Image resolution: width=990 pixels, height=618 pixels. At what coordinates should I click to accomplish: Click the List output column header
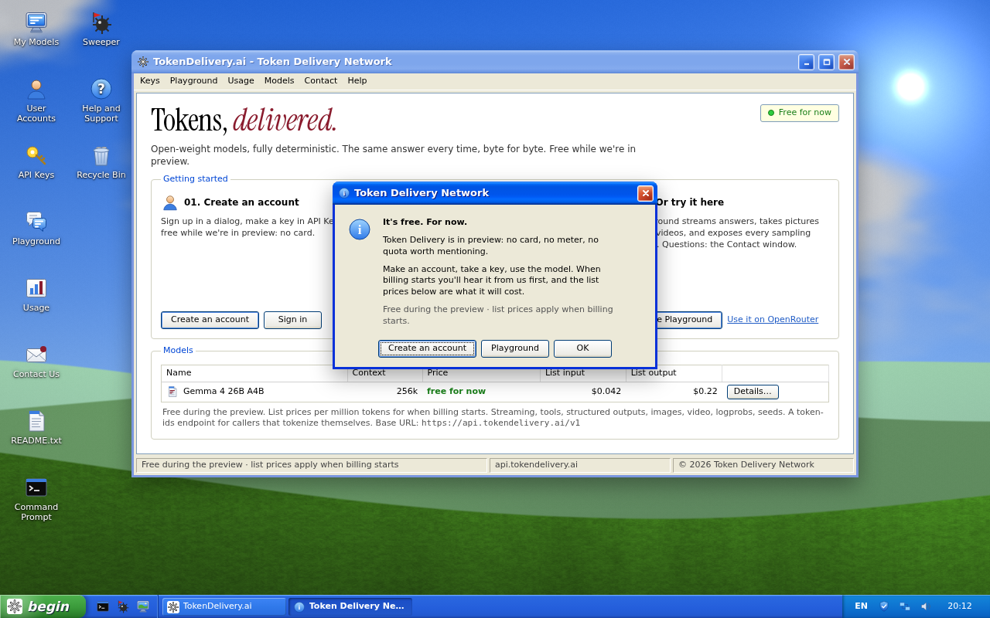[x=674, y=373]
